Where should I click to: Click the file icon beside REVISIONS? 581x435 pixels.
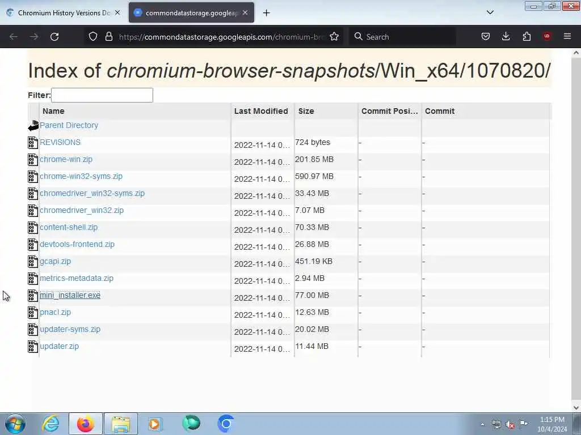33,143
